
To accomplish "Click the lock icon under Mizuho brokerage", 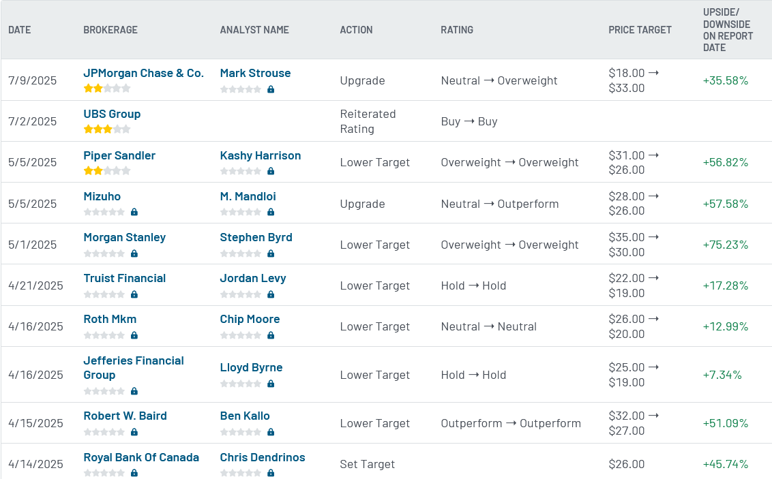I will 134,212.
